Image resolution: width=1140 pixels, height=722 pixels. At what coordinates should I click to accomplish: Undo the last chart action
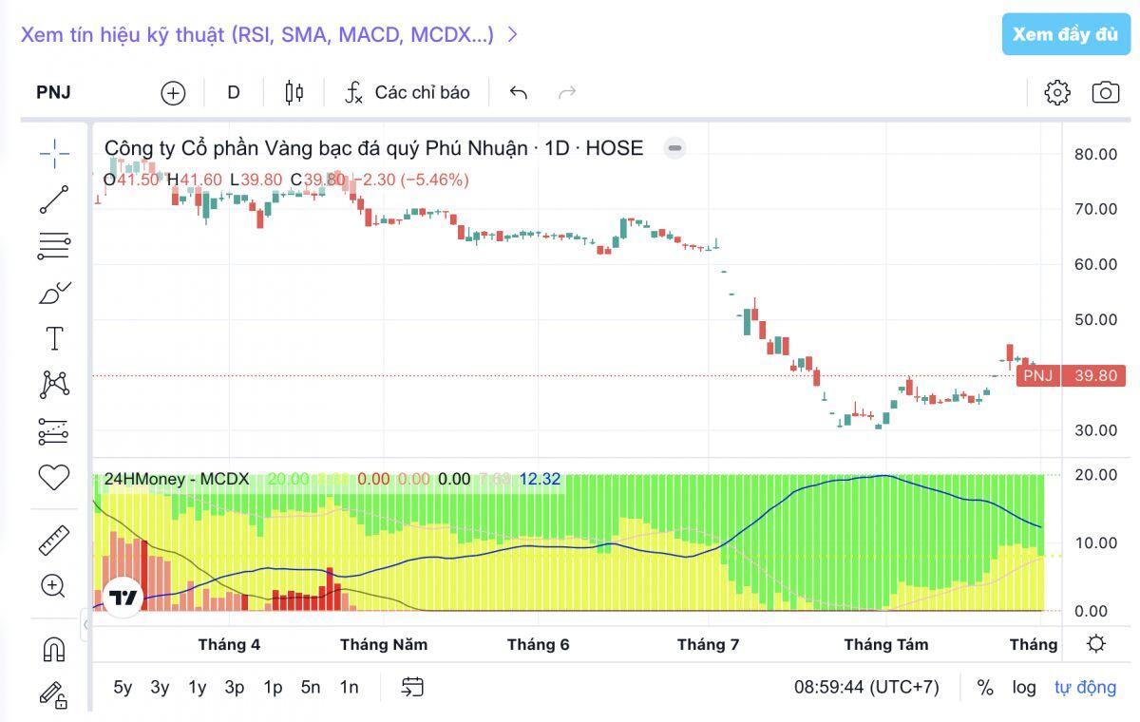(x=518, y=92)
